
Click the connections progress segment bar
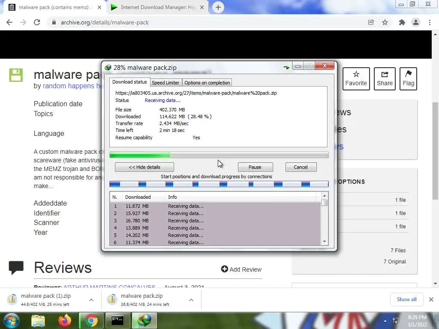[219, 184]
